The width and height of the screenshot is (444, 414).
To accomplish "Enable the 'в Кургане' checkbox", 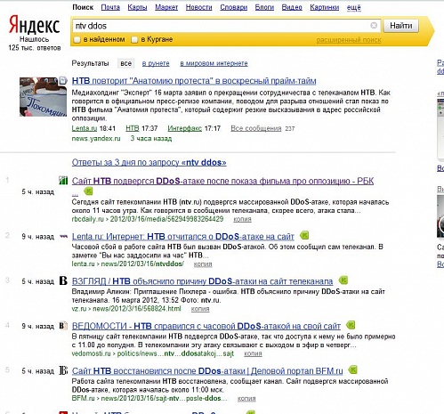I will tap(134, 39).
